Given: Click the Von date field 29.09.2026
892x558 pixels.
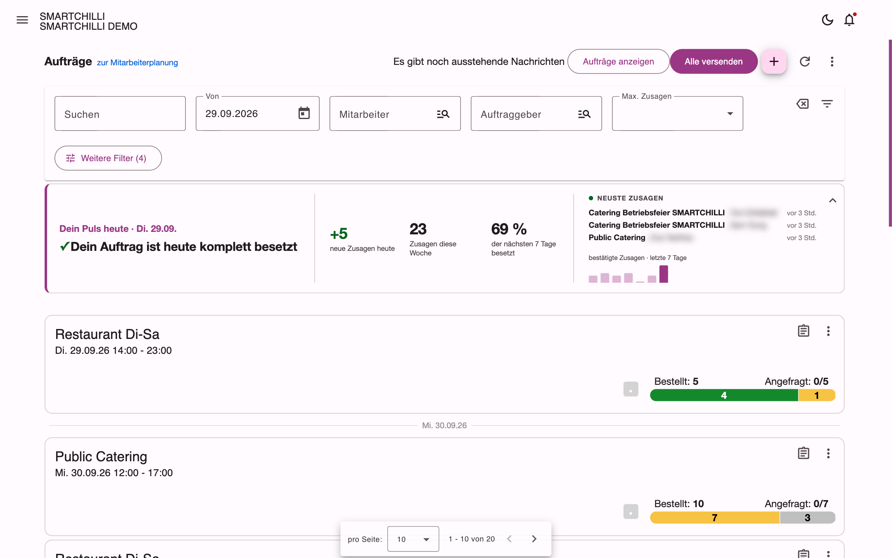Looking at the screenshot, I should tap(257, 114).
